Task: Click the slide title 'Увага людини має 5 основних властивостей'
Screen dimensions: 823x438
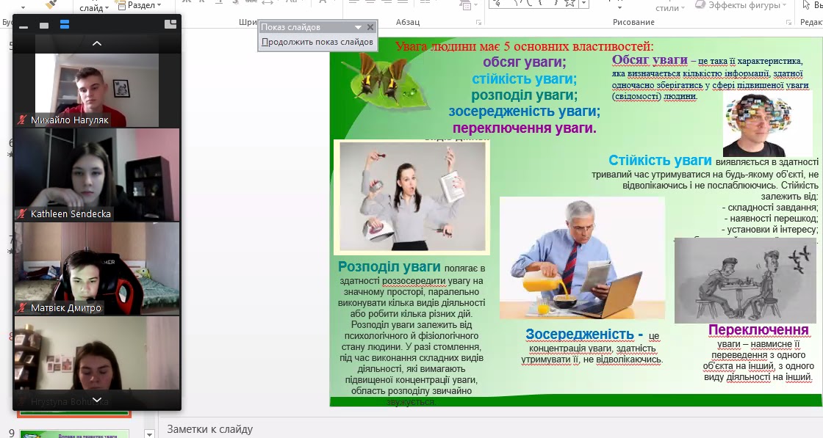Action: 524,46
